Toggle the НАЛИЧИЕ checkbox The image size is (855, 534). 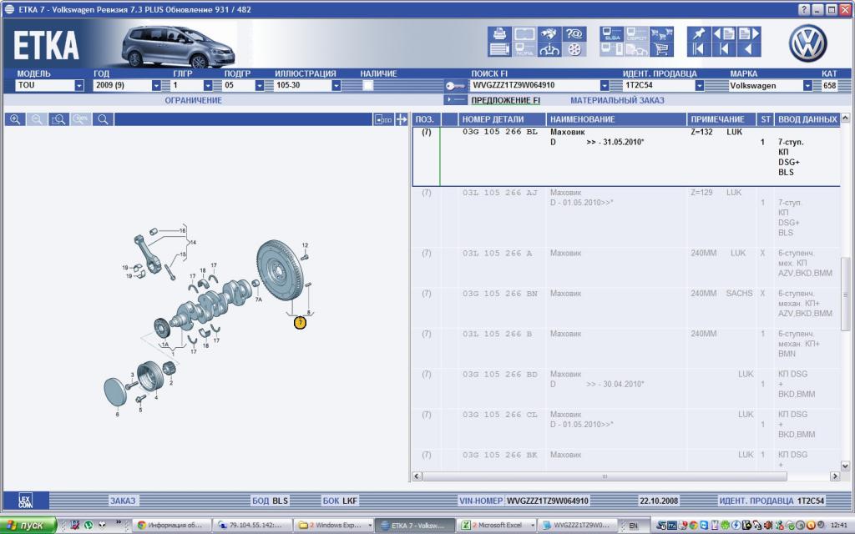point(368,85)
